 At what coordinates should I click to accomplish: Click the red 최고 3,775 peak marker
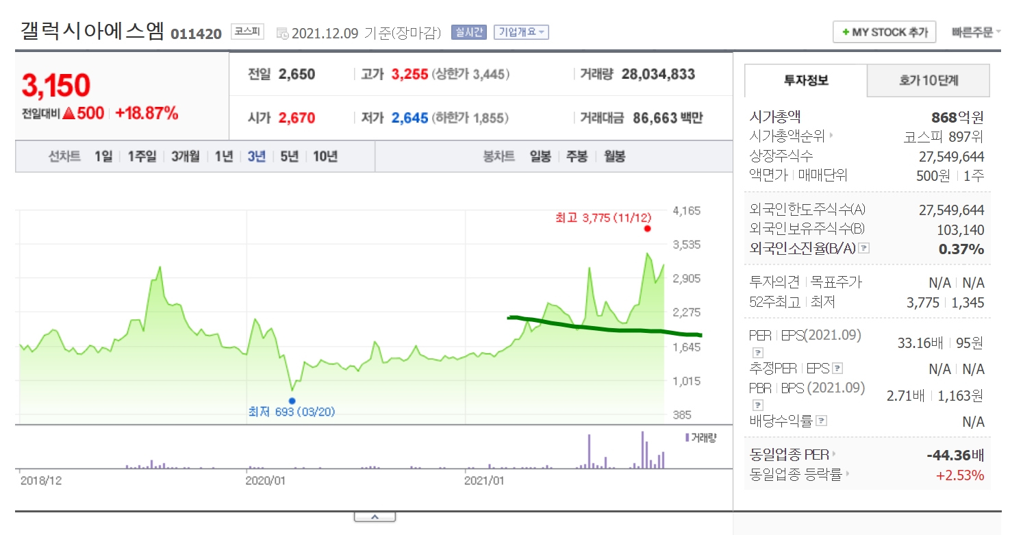(647, 229)
